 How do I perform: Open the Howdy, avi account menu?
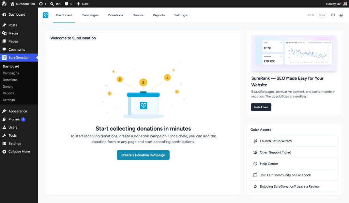[336, 4]
